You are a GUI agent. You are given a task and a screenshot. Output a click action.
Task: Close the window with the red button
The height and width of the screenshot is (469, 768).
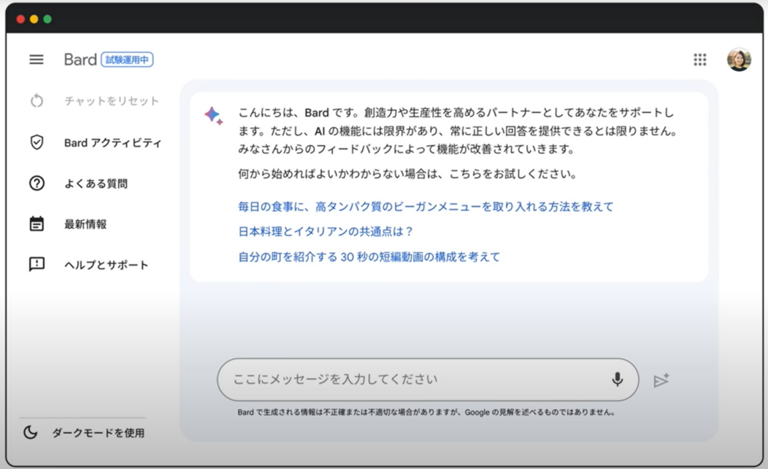tap(21, 19)
